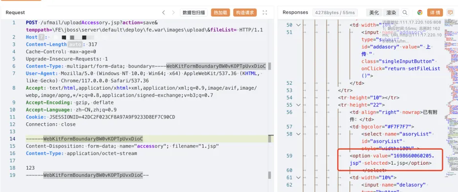Viewport: 458px width, 192px height.
Task: Click the auto tag beside Content-Length
Action: click(x=75, y=44)
